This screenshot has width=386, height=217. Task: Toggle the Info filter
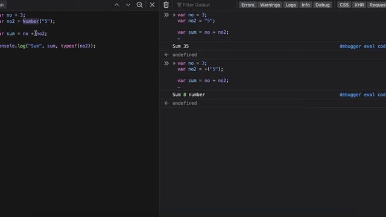tap(306, 5)
